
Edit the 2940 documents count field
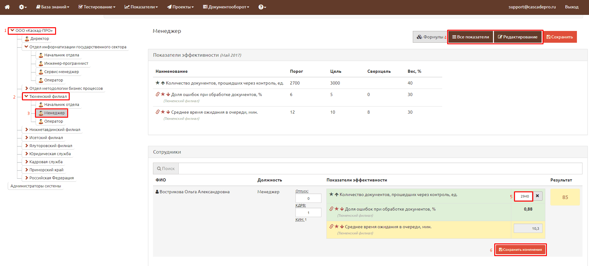[523, 196]
